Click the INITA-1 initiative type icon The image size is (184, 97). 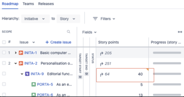21,53
